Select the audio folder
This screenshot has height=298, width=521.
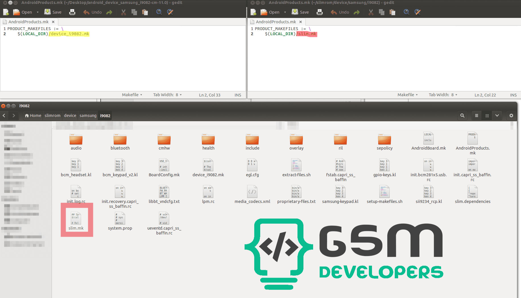(76, 142)
